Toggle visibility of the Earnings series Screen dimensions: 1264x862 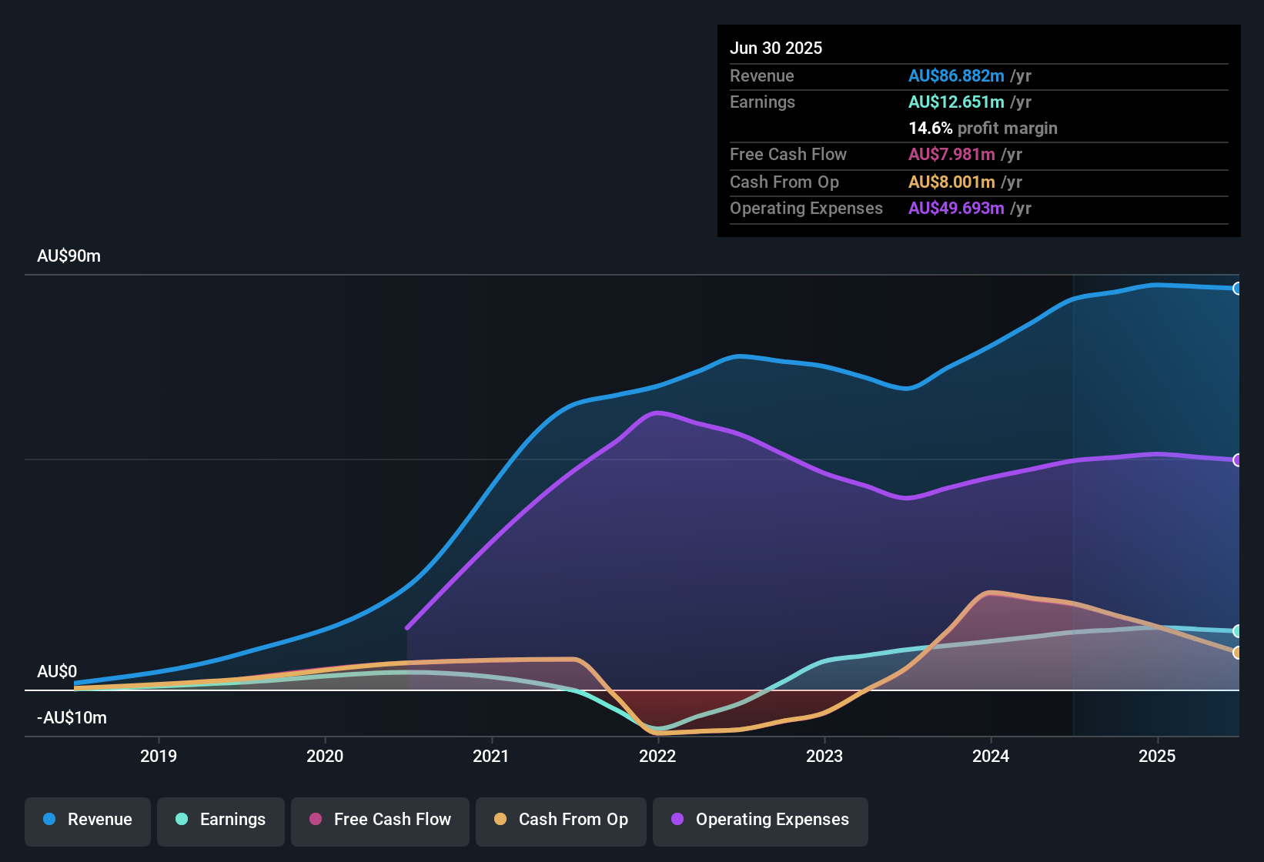pyautogui.click(x=221, y=820)
